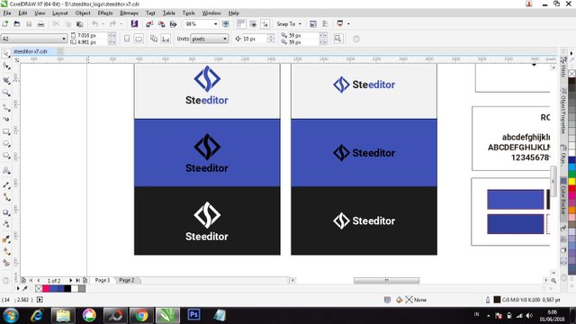Open Photoshop from the taskbar
Viewport: 576px width, 324px height.
[193, 315]
